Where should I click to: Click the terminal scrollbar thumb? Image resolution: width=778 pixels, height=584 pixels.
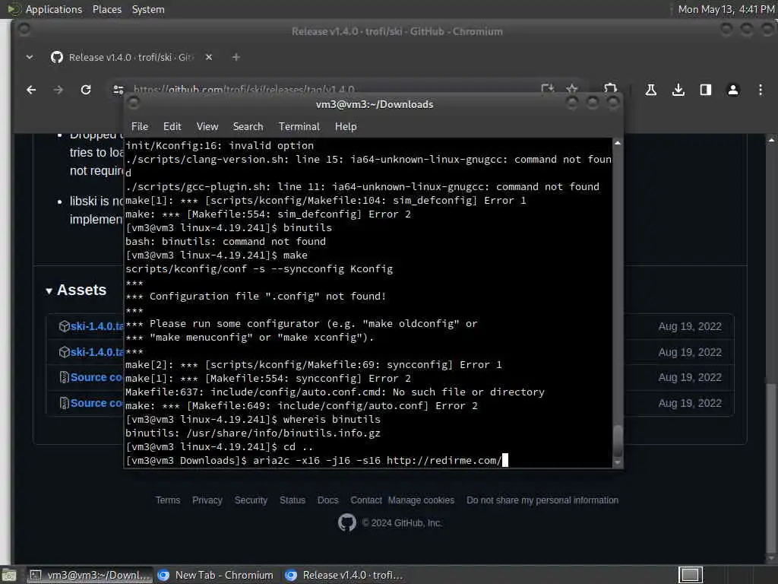pyautogui.click(x=617, y=440)
